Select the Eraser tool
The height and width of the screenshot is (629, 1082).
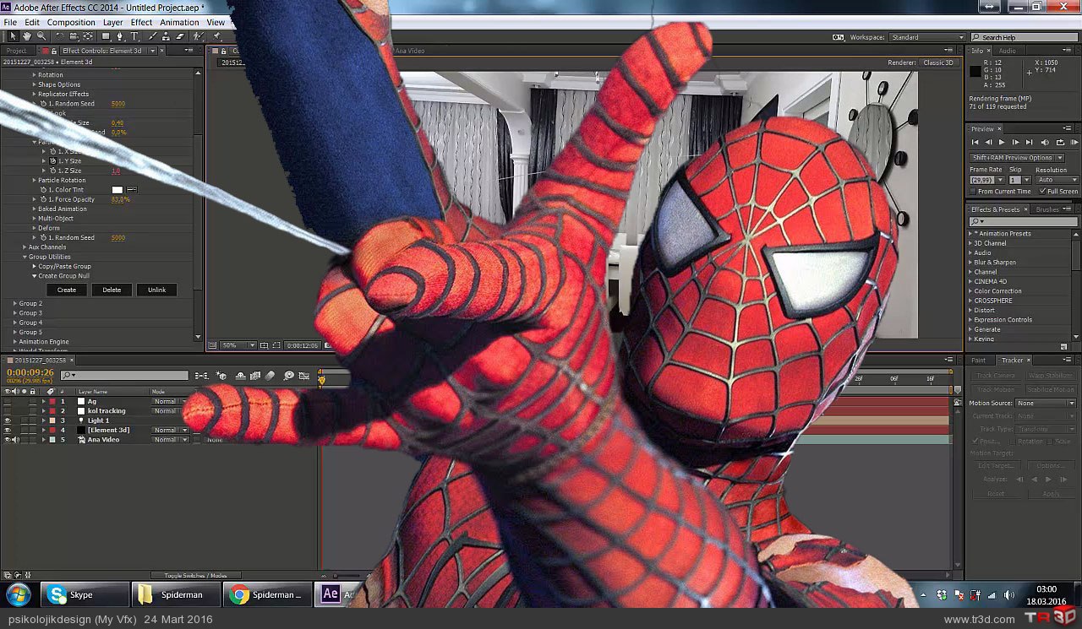click(x=180, y=36)
